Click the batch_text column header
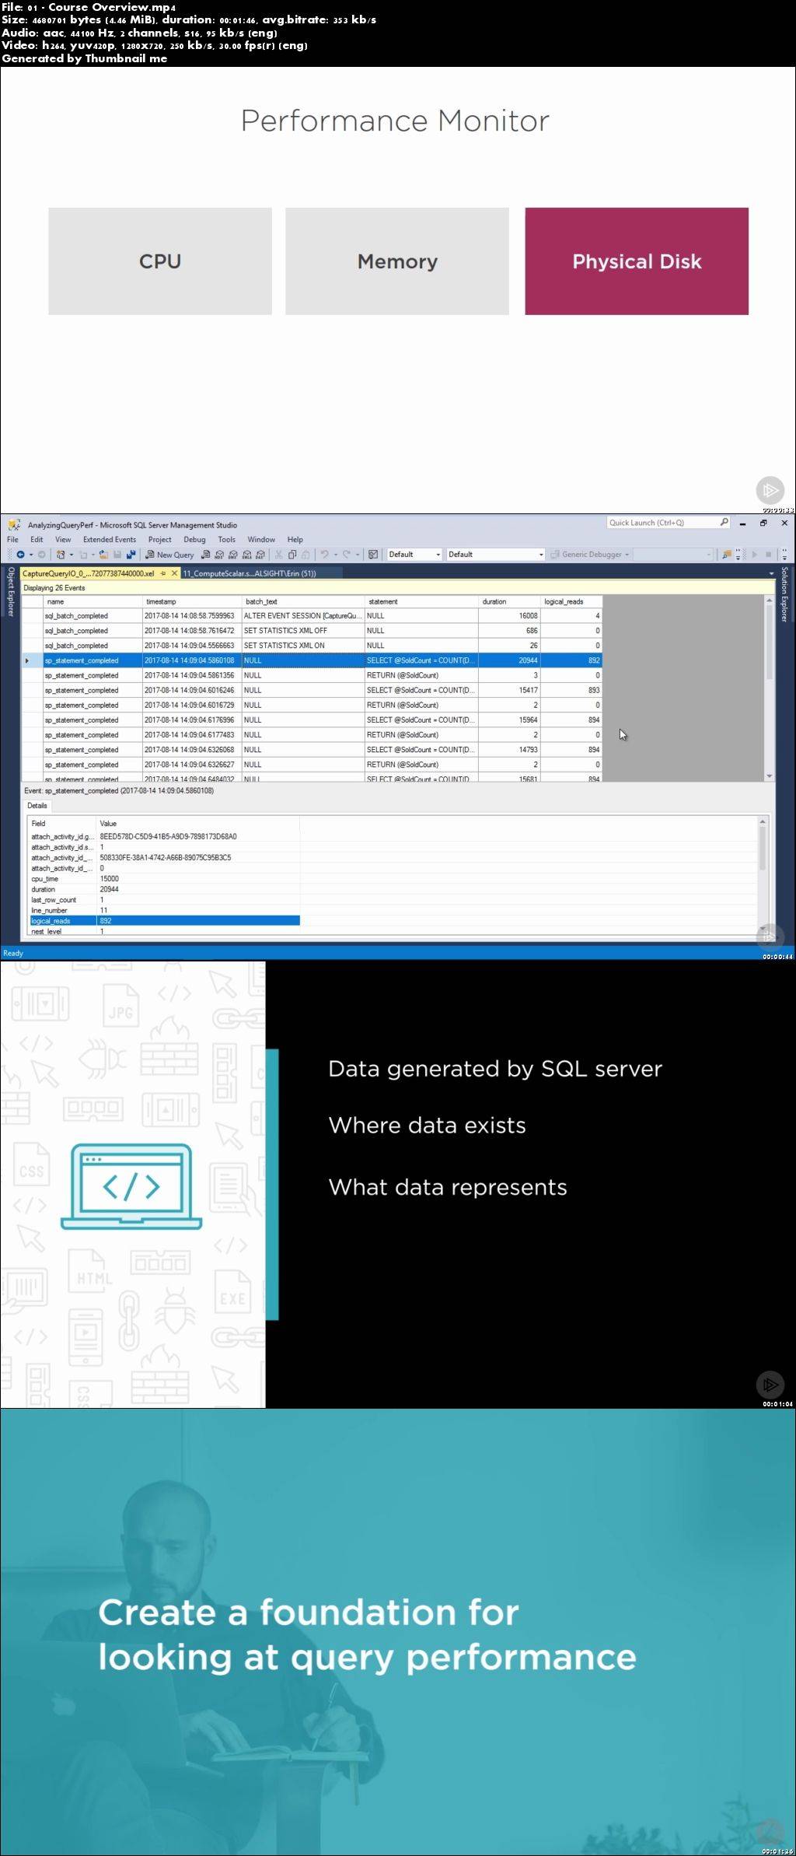Screen dimensions: 796x1856 click(x=303, y=601)
